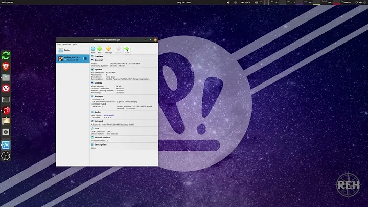Click the Base Memory 32768 MB value
Screen dimensions: 368x207
[110, 73]
